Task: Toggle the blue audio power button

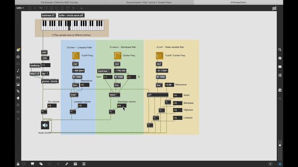Action: pyautogui.click(x=280, y=164)
